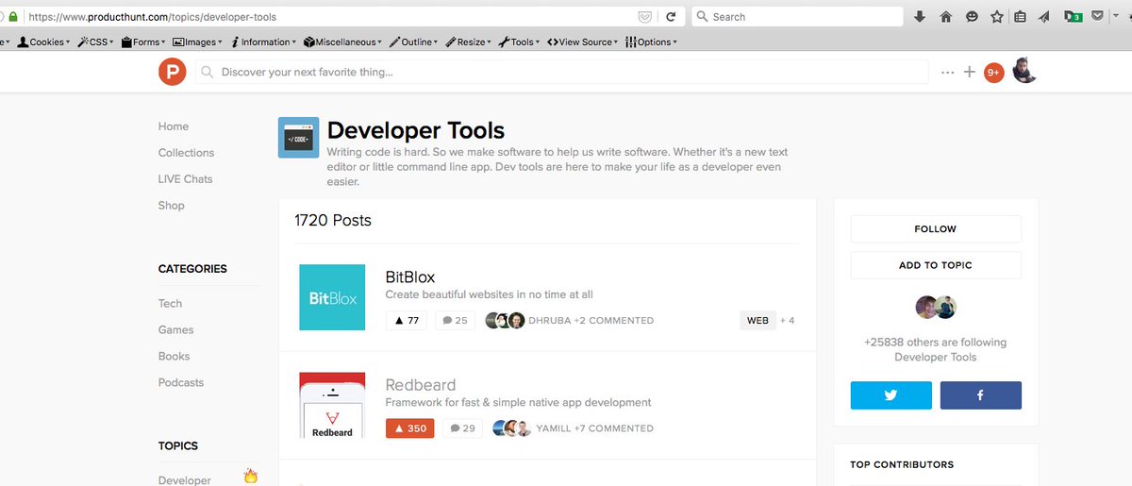This screenshot has width=1132, height=486.
Task: Open the BitBlox product title
Action: (x=410, y=277)
